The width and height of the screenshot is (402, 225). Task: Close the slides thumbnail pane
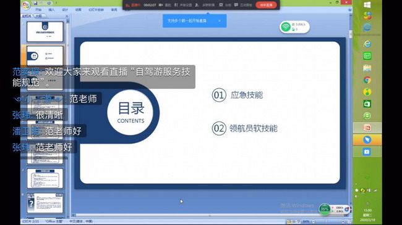coord(67,16)
